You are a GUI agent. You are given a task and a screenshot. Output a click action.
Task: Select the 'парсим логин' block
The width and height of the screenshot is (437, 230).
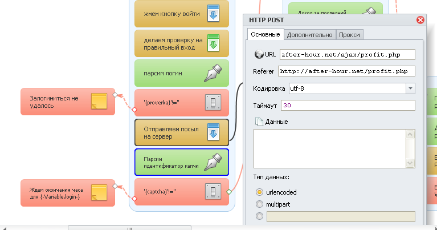point(182,73)
